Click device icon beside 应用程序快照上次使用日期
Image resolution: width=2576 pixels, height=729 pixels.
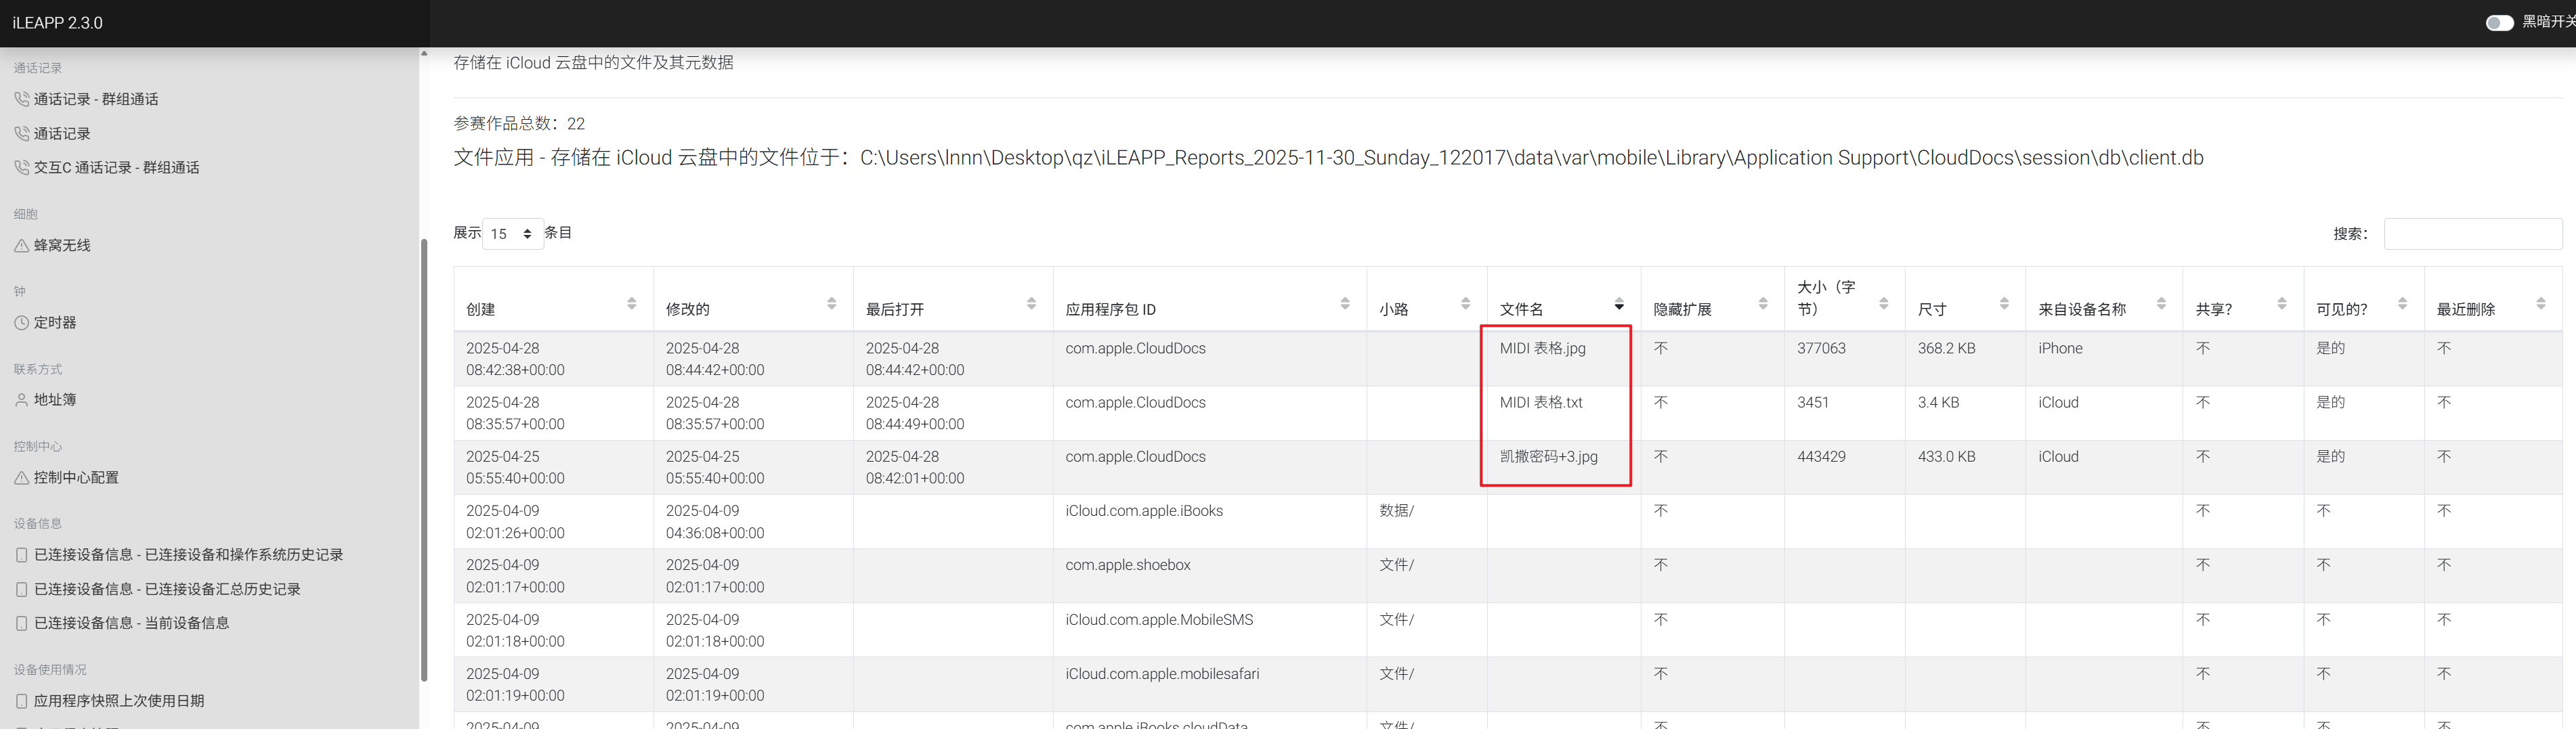coord(21,700)
